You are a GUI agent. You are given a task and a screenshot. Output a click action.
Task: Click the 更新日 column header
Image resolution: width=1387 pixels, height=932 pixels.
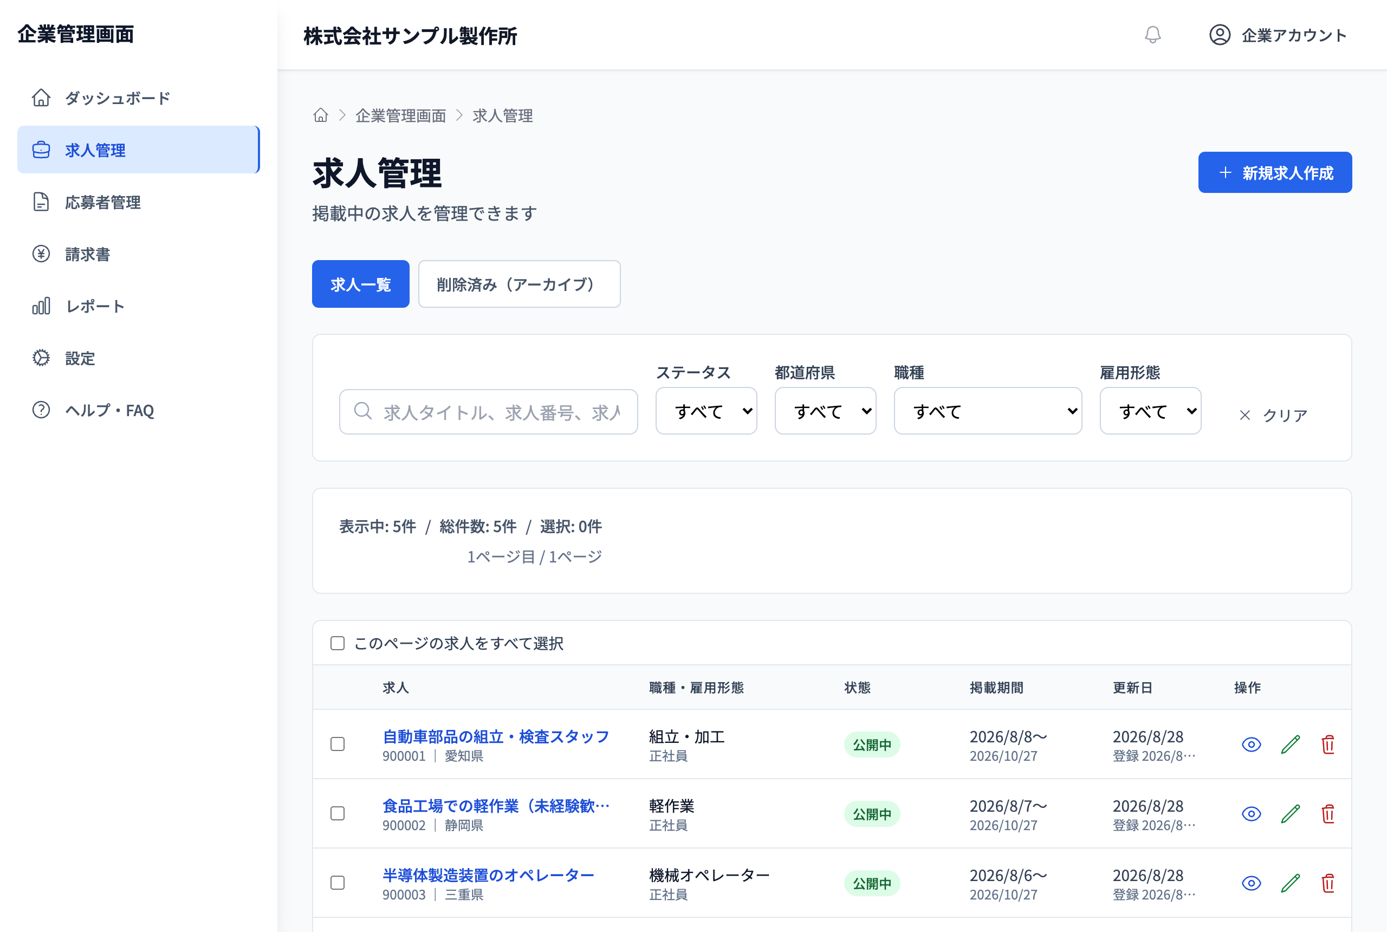pos(1132,688)
